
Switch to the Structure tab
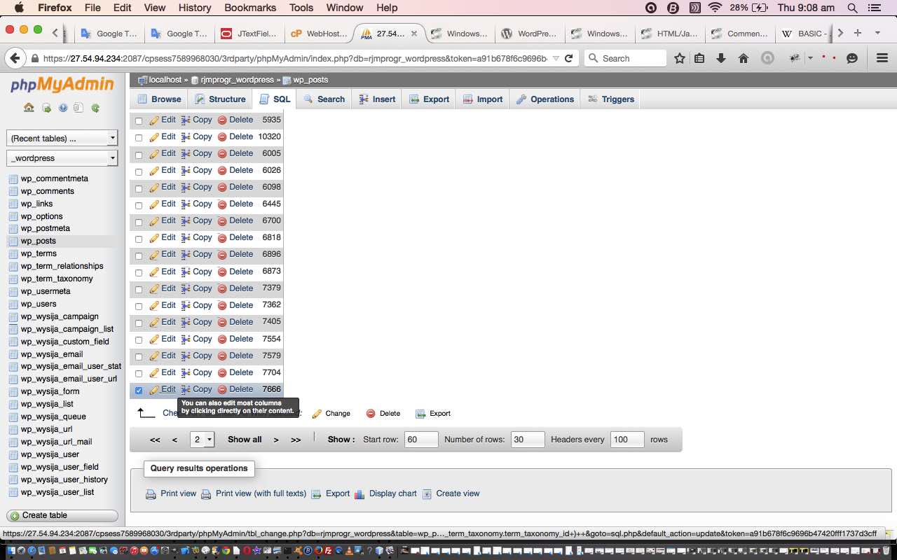(x=220, y=99)
